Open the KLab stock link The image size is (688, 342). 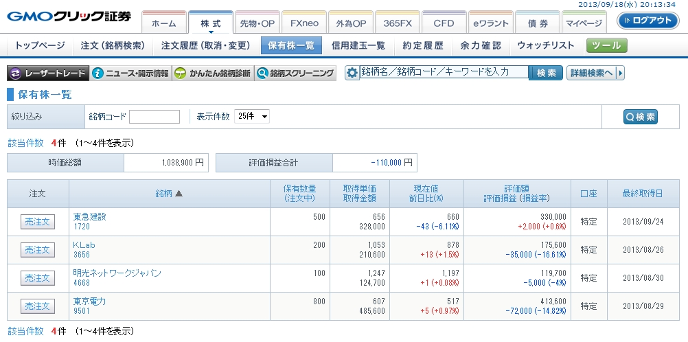[x=84, y=244]
